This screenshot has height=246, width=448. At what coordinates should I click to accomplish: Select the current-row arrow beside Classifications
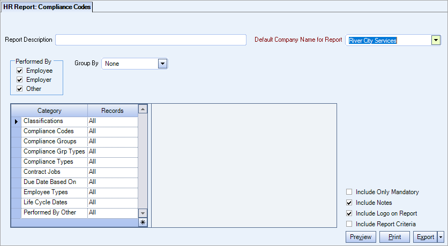(x=16, y=121)
